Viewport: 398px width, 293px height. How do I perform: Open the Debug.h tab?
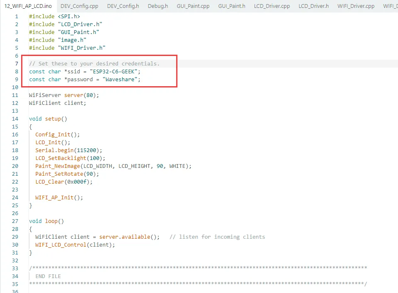point(158,6)
